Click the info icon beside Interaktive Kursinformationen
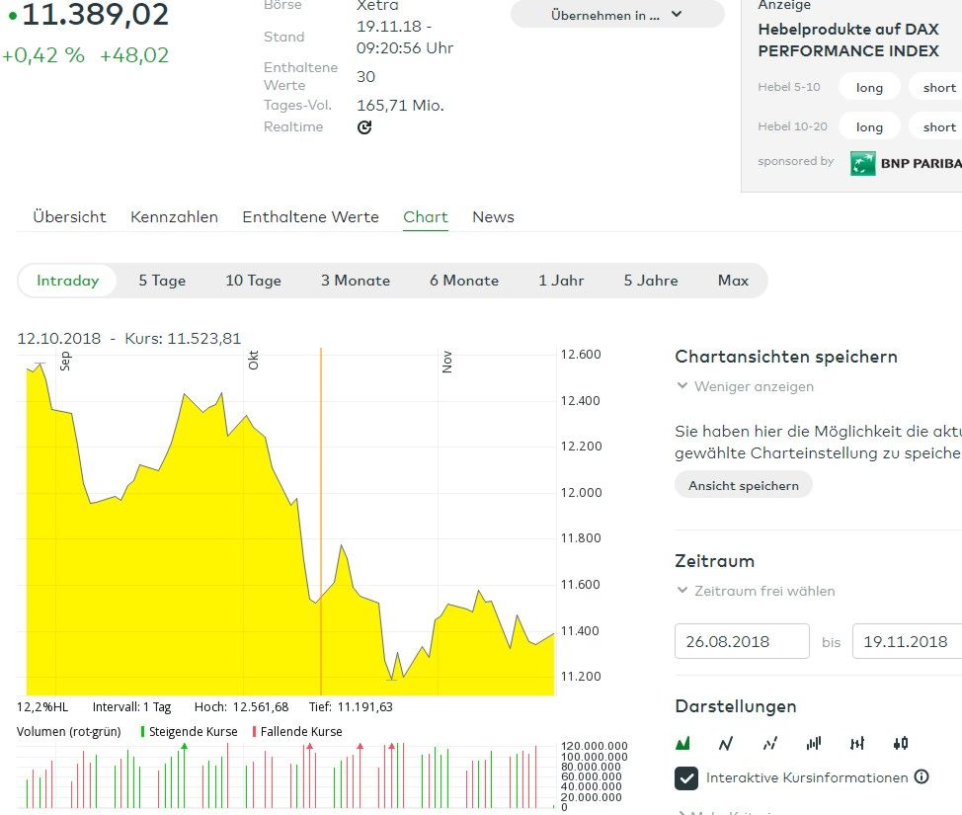Viewport: 962px width, 815px height. click(x=922, y=777)
